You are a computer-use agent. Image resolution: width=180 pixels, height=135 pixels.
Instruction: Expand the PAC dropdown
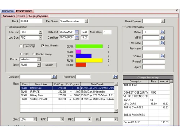[62, 119]
